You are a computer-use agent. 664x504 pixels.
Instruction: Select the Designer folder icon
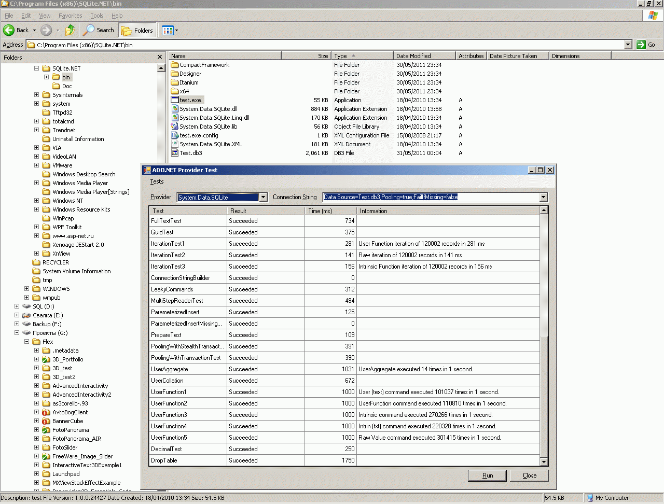(x=175, y=74)
